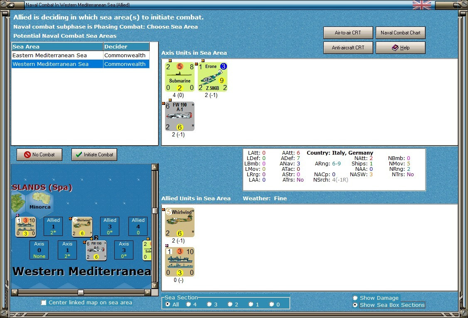
Task: Open the Help book button
Action: point(401,48)
